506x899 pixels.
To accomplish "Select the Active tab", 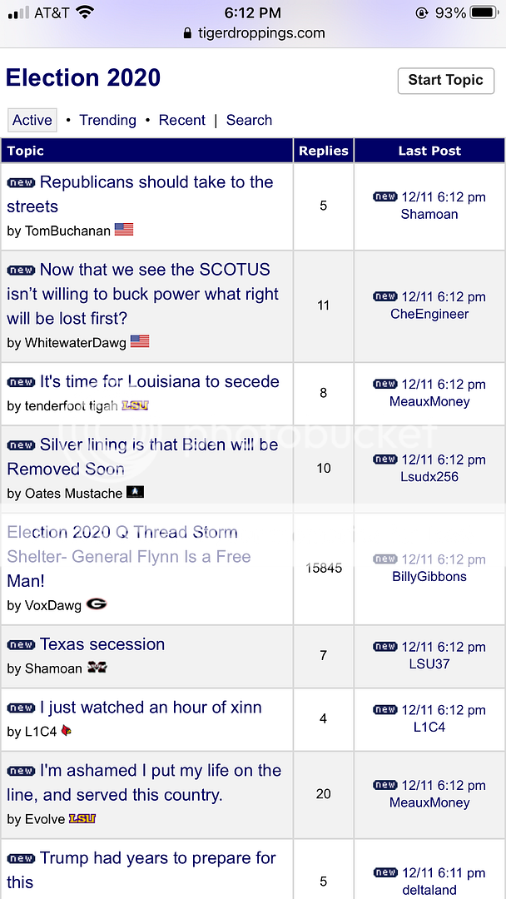I will 32,120.
